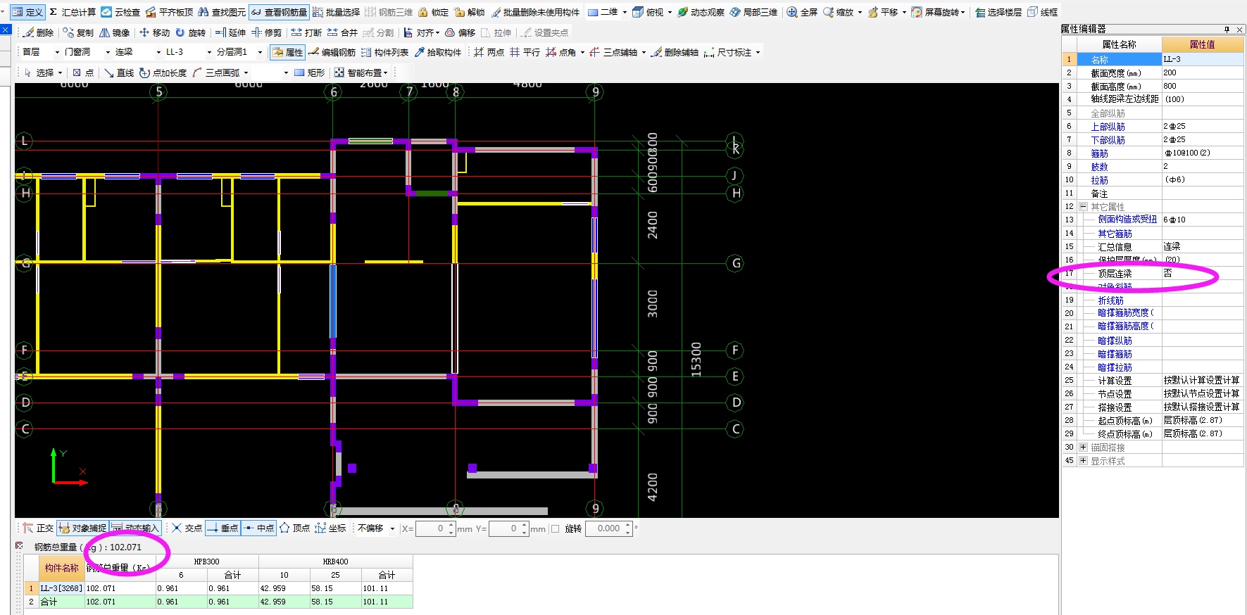The width and height of the screenshot is (1247, 615).
Task: Start 动态观察 dynamic orbit view
Action: (701, 12)
